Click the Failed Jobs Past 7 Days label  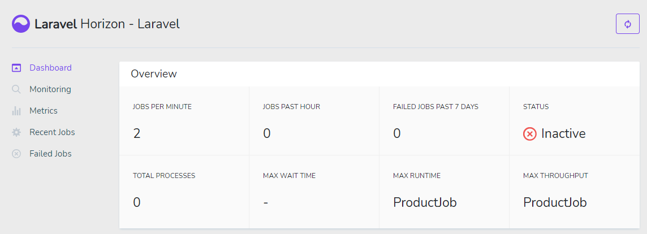pos(435,106)
